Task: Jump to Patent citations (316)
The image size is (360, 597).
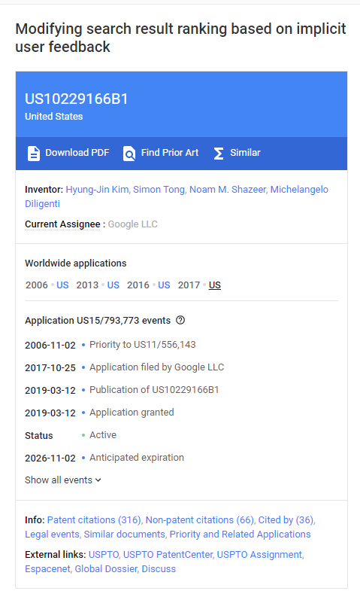Action: click(94, 520)
